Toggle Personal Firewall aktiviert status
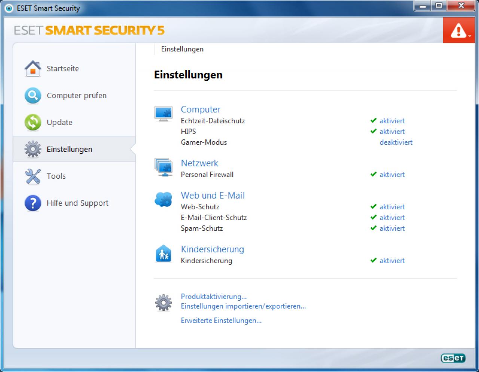Image resolution: width=479 pixels, height=372 pixels. [392, 175]
